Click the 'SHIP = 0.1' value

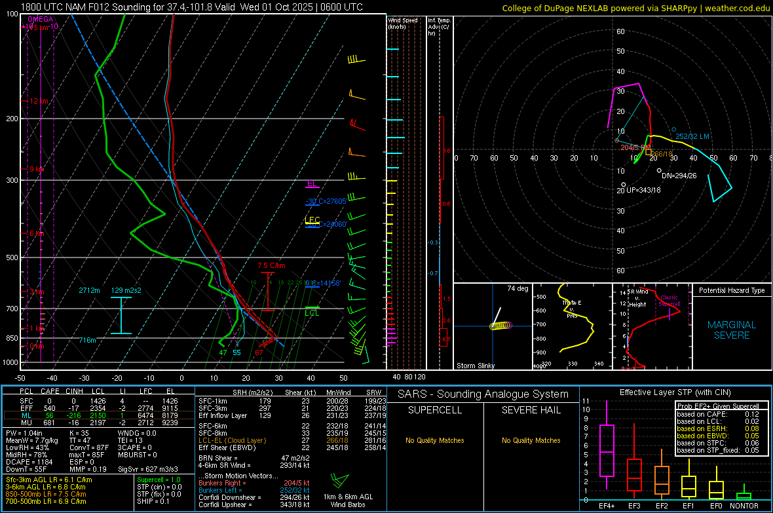pyautogui.click(x=153, y=501)
